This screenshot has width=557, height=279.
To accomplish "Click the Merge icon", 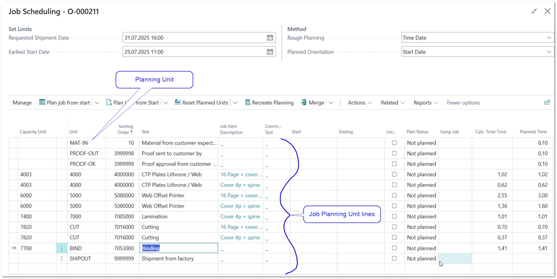I will point(304,103).
